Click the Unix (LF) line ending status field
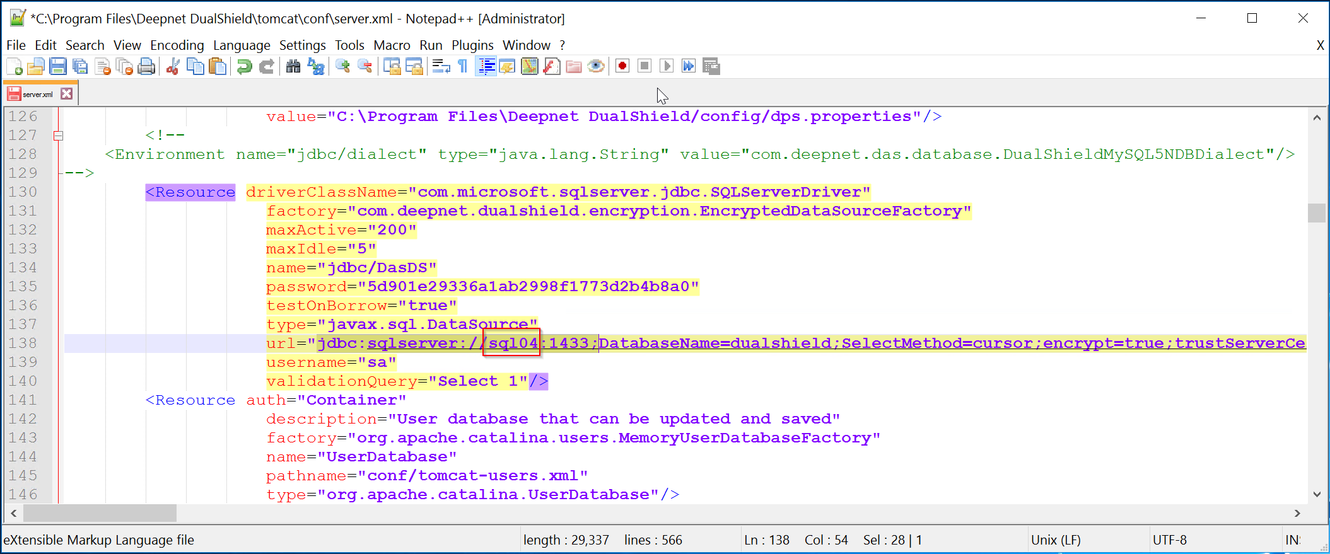The height and width of the screenshot is (554, 1330). (x=1055, y=540)
